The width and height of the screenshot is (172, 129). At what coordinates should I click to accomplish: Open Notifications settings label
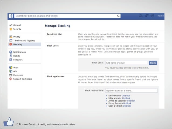[19, 52]
